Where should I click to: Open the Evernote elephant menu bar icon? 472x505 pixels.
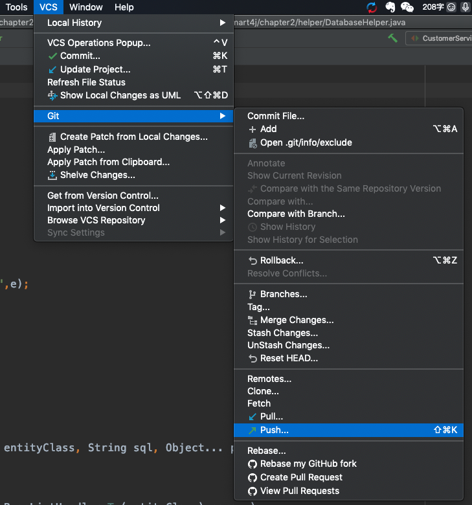[390, 7]
